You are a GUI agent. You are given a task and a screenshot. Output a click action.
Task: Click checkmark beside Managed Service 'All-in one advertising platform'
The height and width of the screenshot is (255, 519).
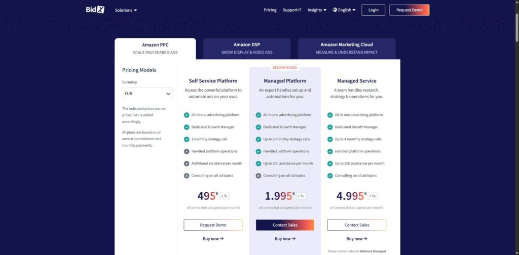coord(330,115)
